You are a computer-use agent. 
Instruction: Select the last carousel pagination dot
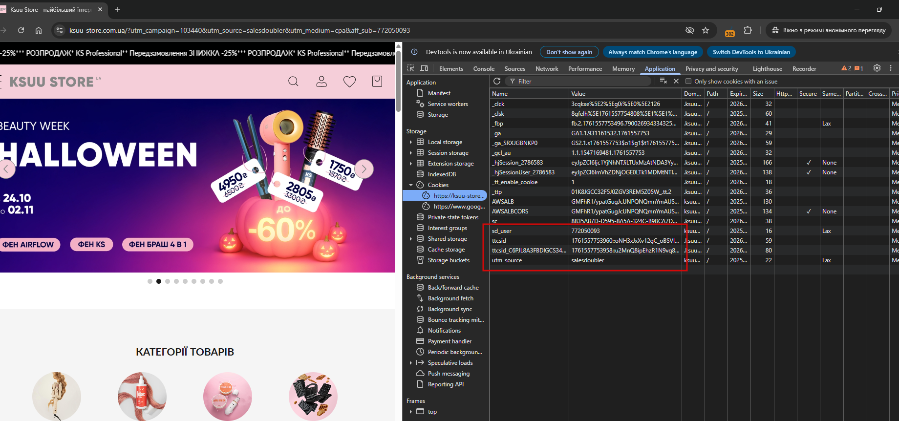(x=220, y=281)
